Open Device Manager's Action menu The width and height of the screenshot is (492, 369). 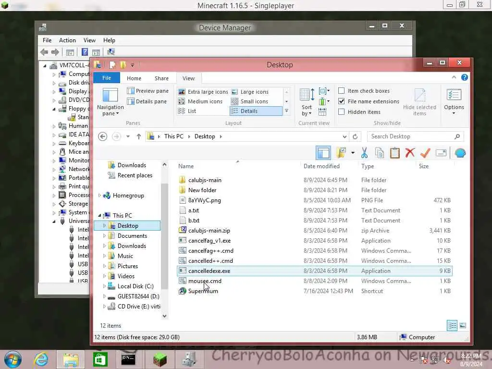(67, 40)
